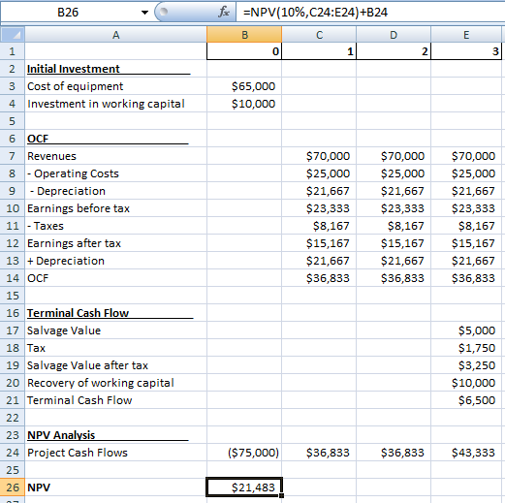Select year 3 Depreciation $21,667 in row 9
The image size is (505, 503).
click(x=466, y=191)
